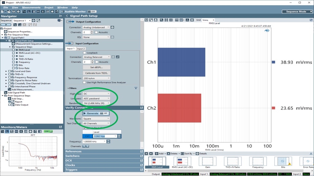Click the run sequence play button

tap(6, 24)
